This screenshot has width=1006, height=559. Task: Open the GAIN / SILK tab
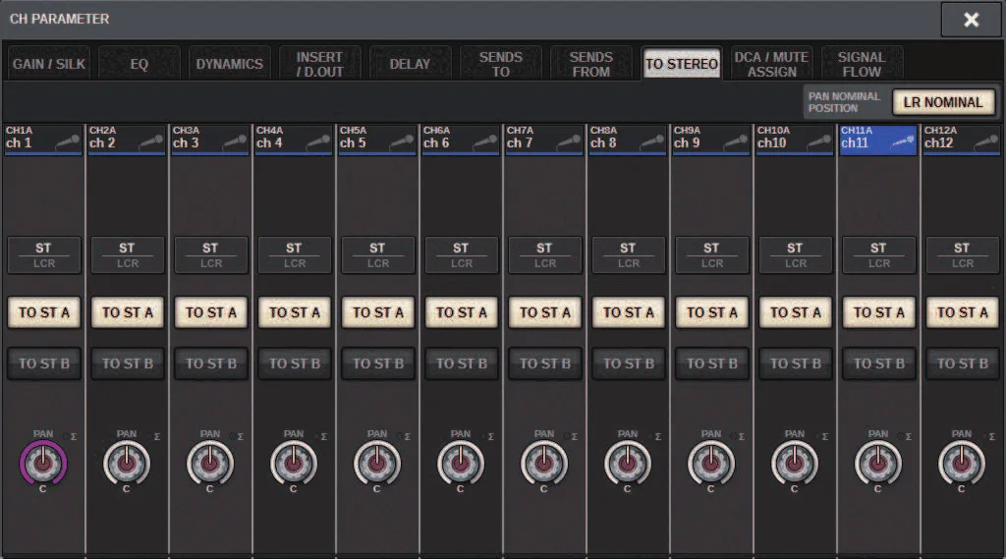click(x=49, y=64)
